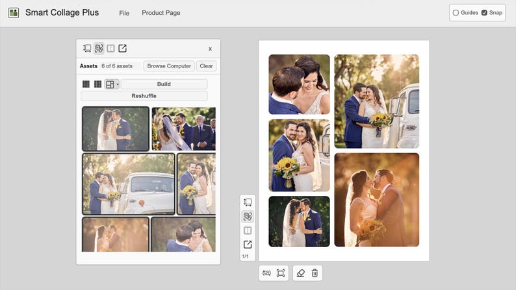Click the fit-to-screen icon below canvas
Viewport: 516px width, 290px height.
coord(281,273)
